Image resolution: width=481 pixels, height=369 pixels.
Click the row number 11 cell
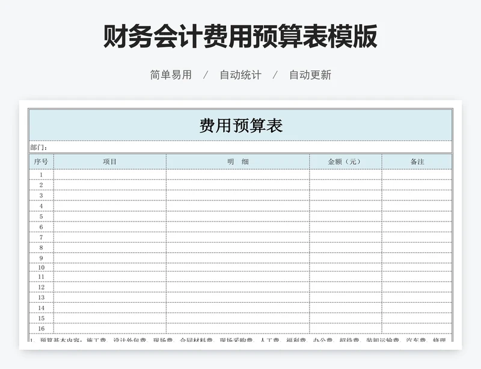coord(41,277)
